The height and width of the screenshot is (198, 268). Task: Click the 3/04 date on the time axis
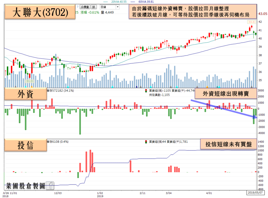pos(169,193)
